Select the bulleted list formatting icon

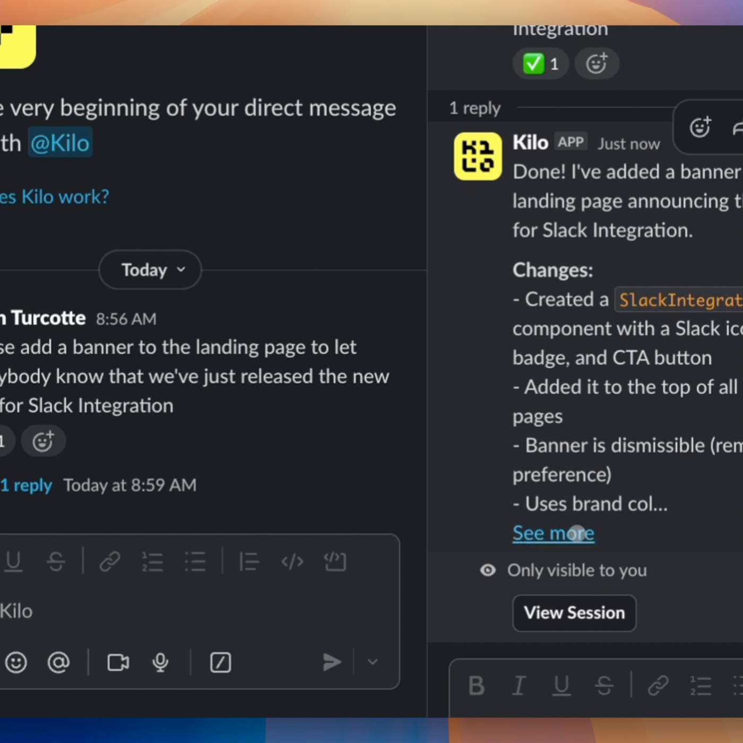click(x=195, y=561)
